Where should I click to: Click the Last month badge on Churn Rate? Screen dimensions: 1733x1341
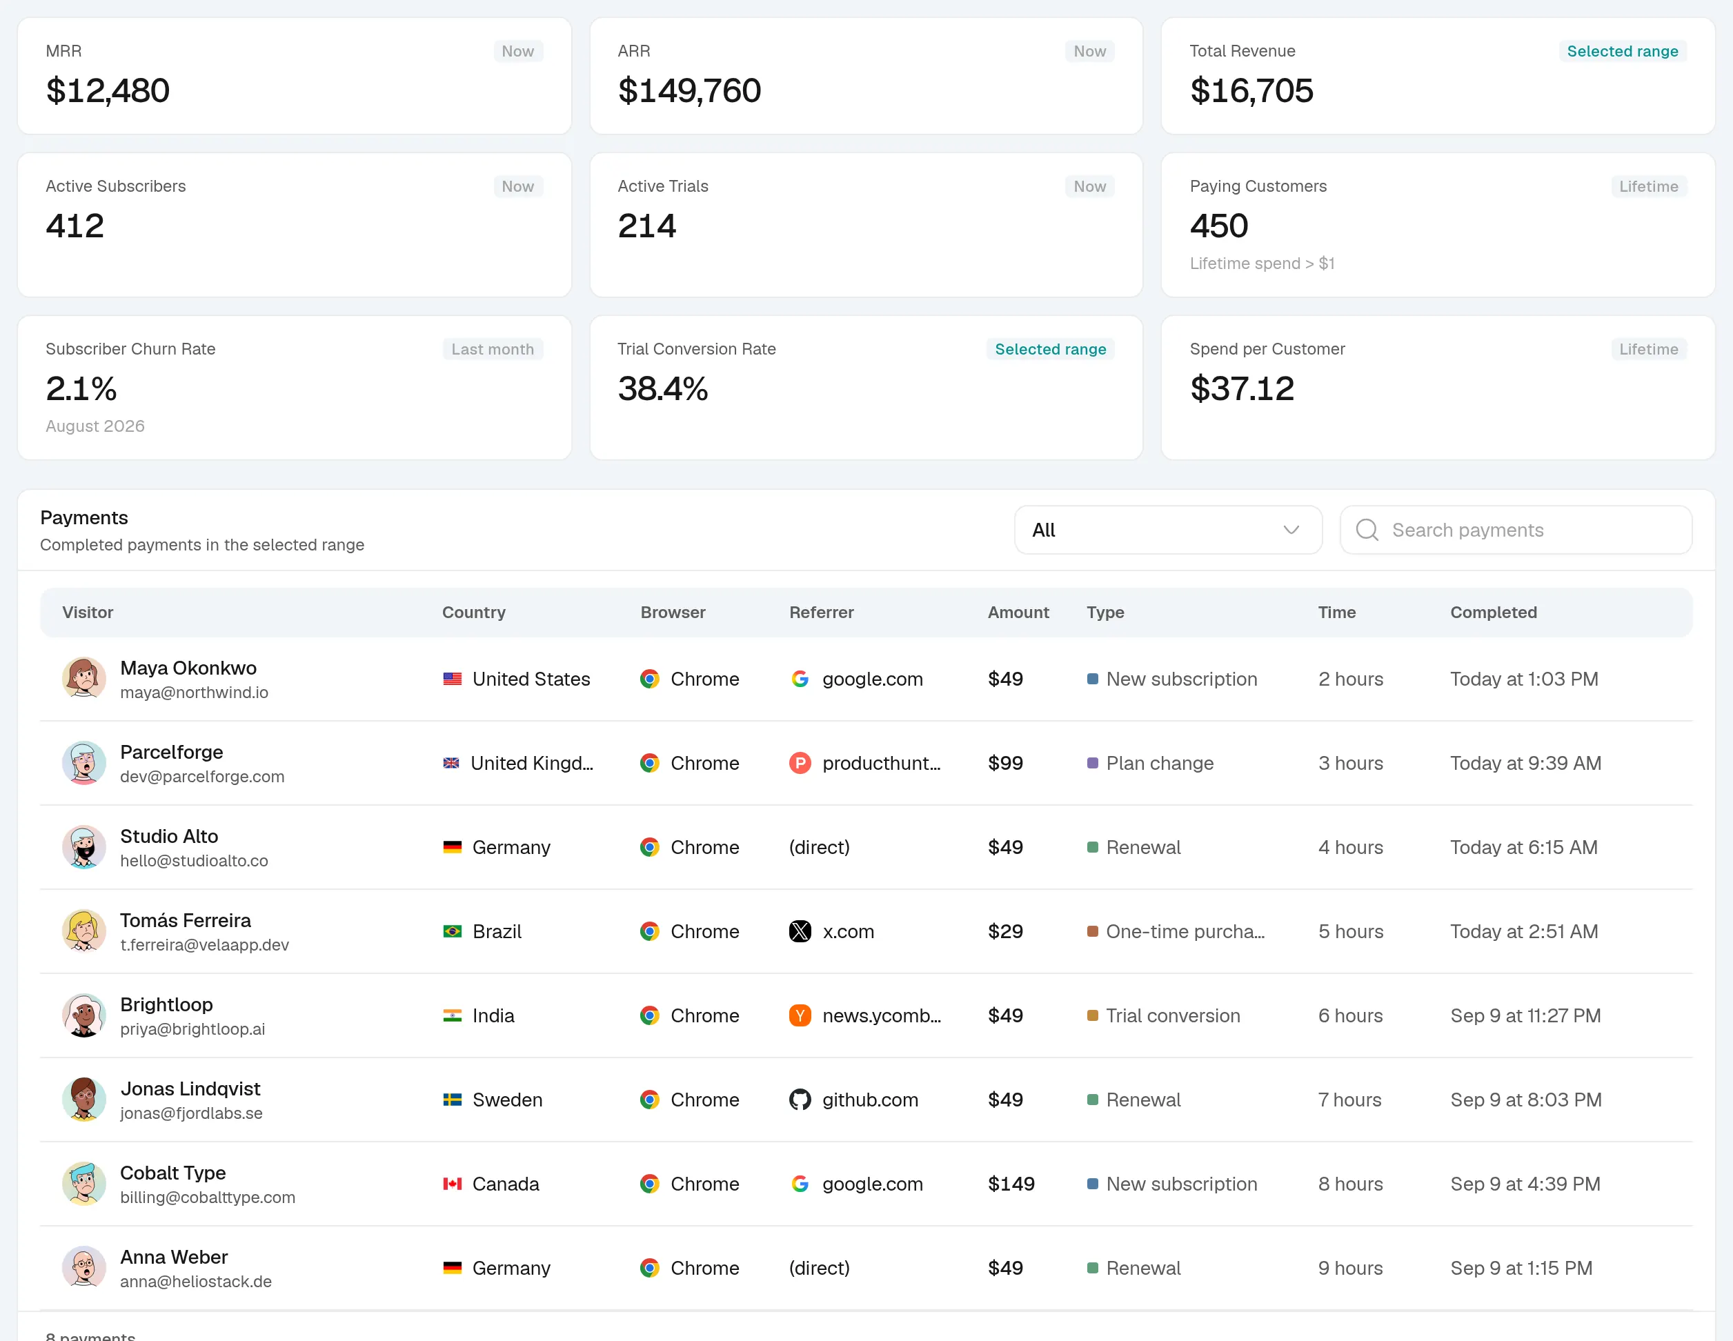(x=492, y=348)
